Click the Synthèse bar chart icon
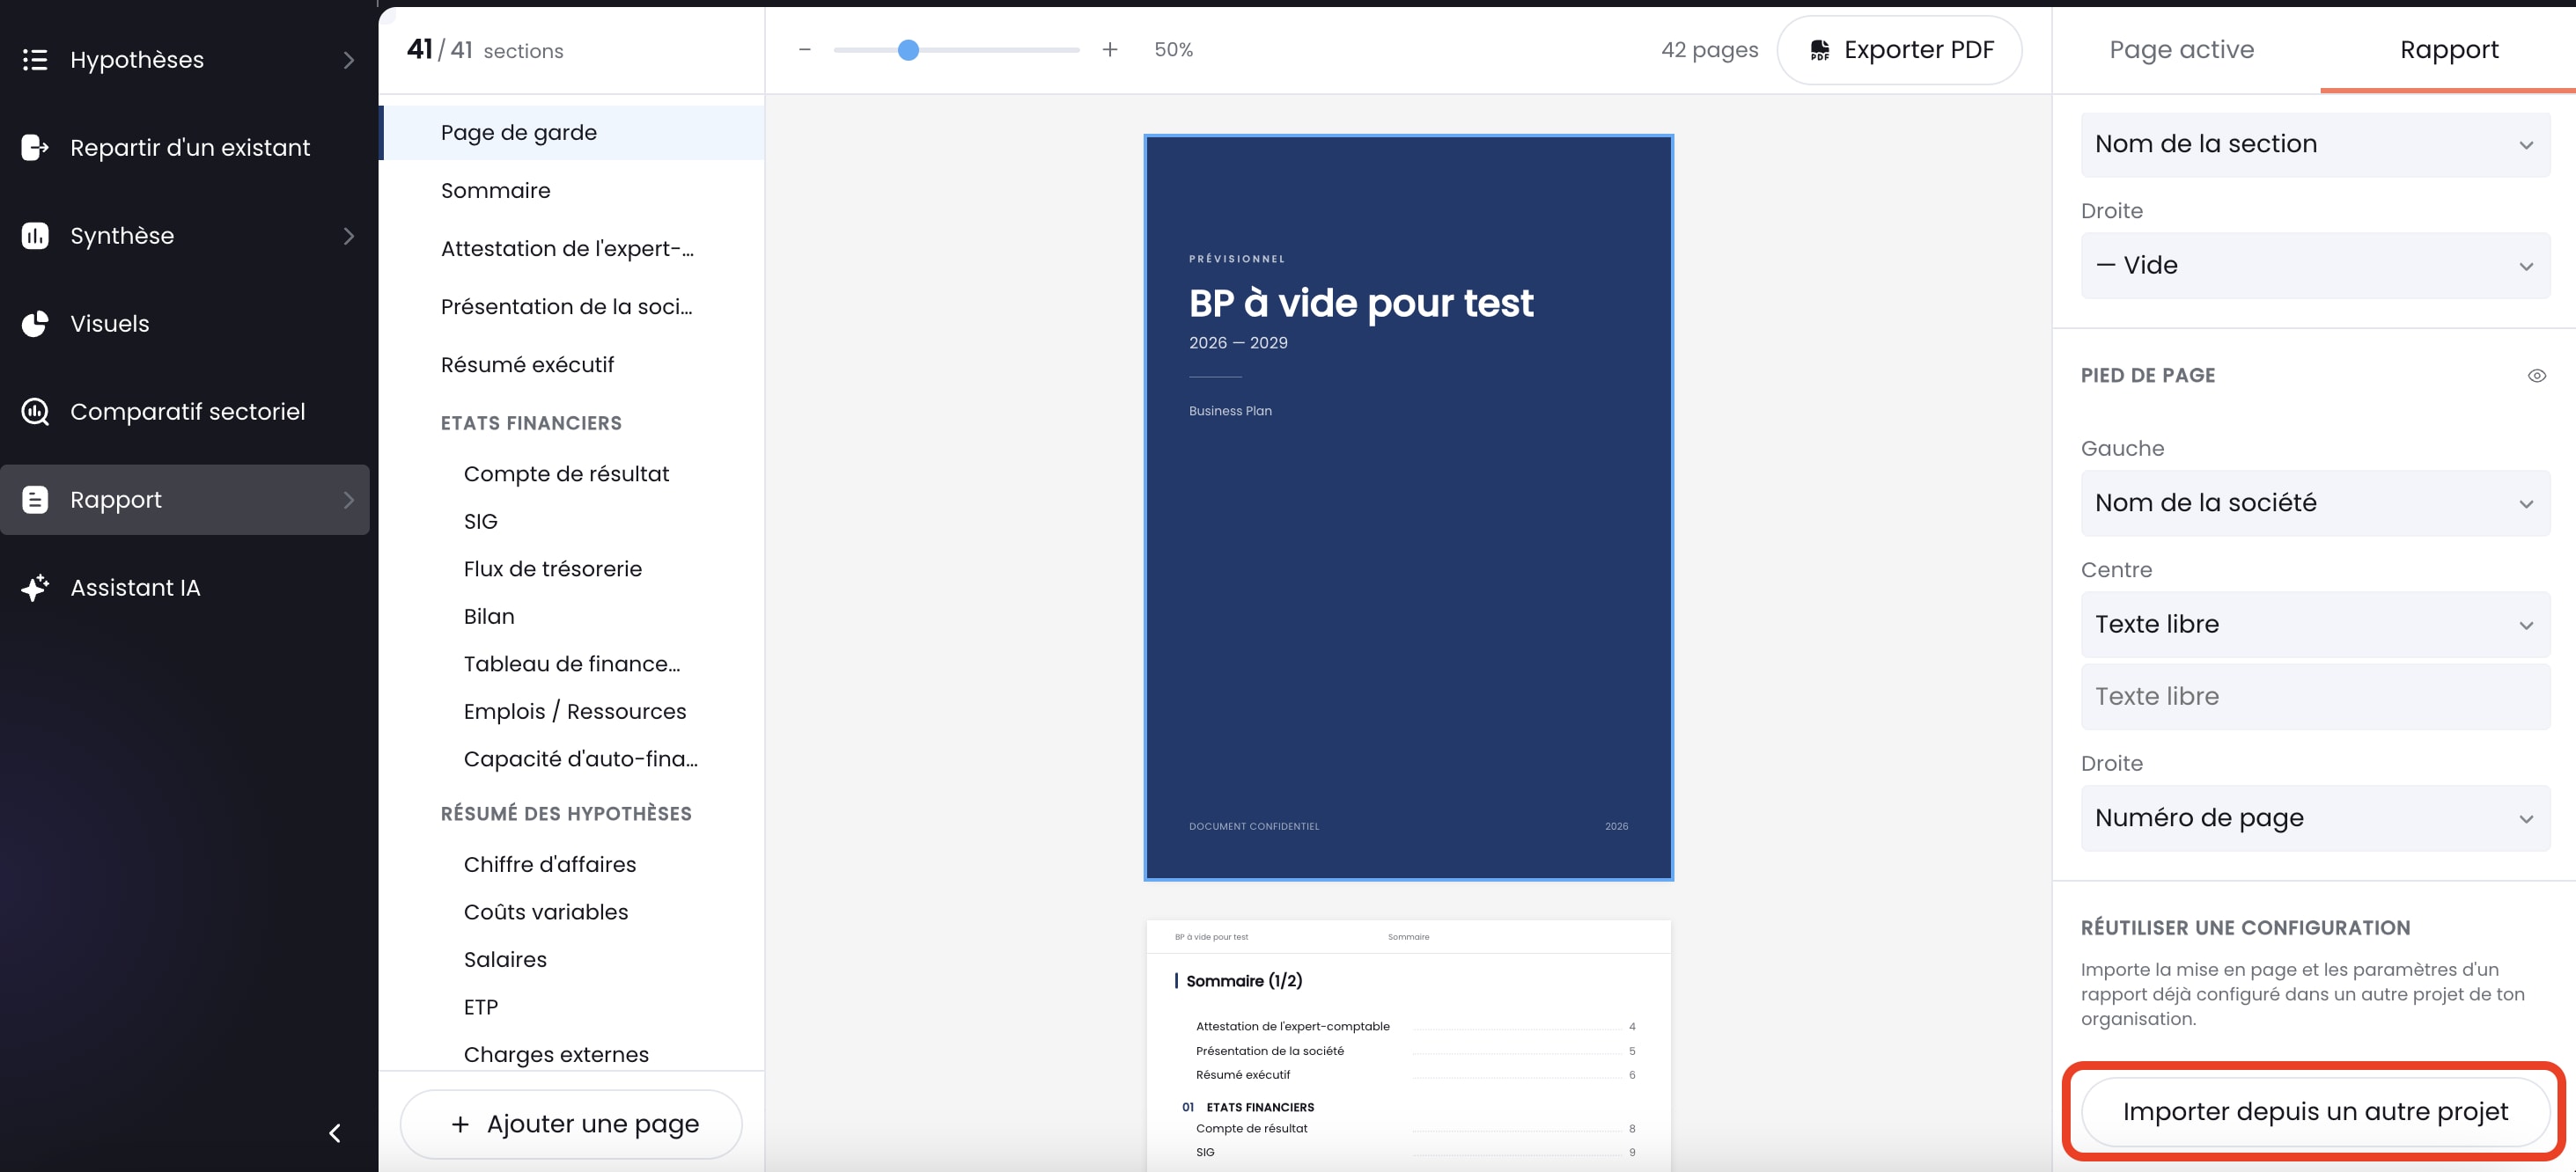Image resolution: width=2576 pixels, height=1172 pixels. point(35,236)
